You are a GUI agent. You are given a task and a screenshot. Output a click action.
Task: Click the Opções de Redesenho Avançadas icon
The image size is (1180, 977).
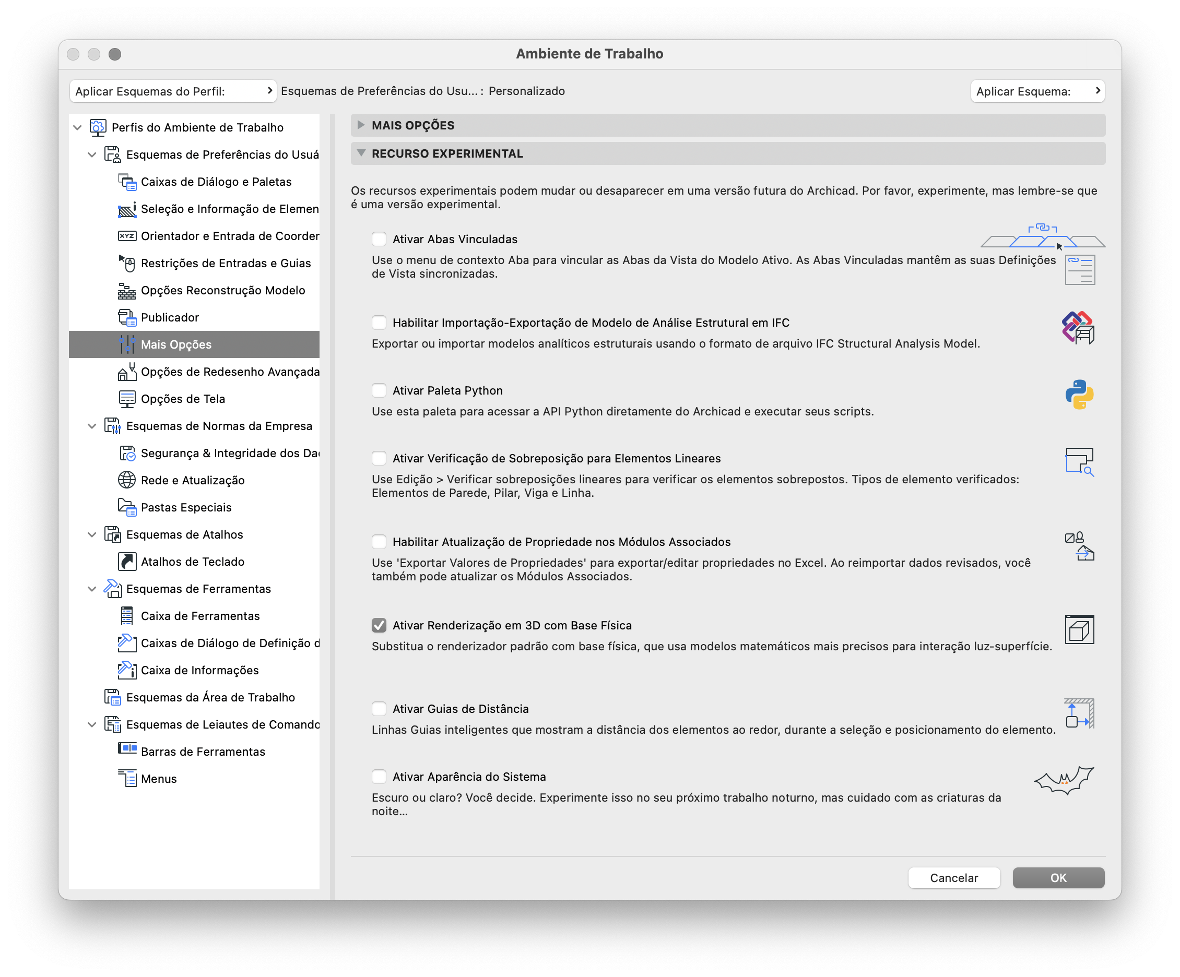[x=127, y=372]
